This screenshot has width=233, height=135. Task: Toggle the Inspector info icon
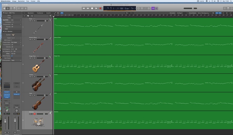(8, 8)
